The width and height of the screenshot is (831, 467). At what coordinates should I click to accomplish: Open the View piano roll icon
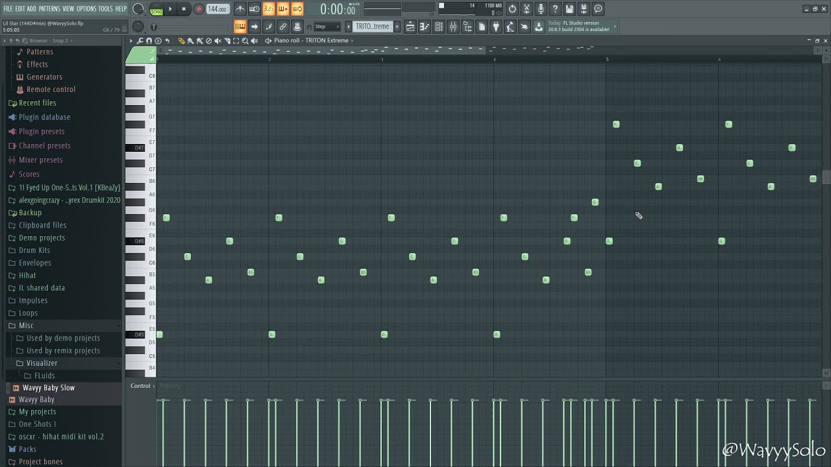pos(425,27)
